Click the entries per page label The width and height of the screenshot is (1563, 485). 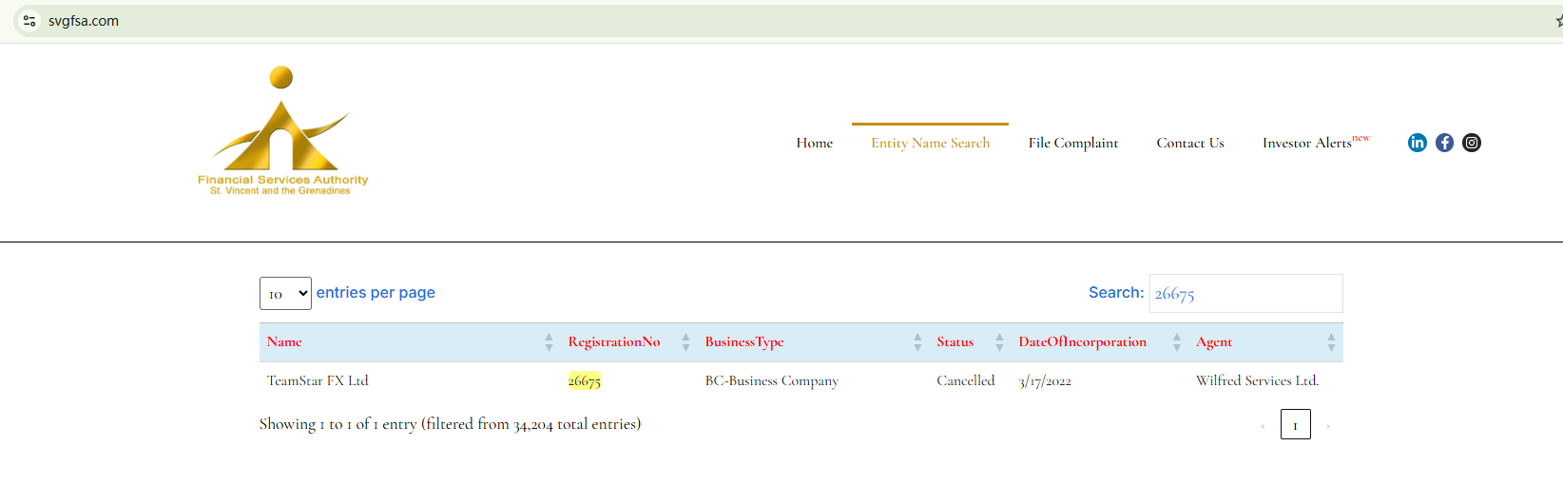(376, 293)
